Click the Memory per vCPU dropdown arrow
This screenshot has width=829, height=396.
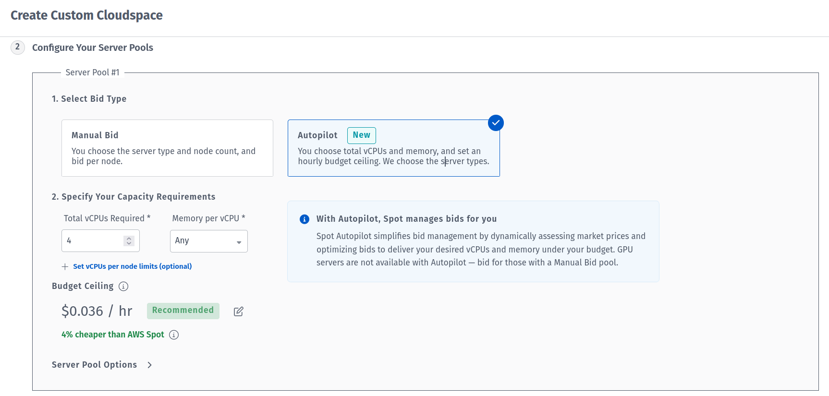[239, 242]
